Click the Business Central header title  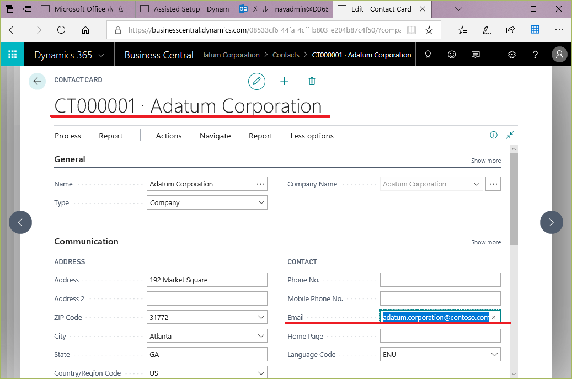(159, 55)
